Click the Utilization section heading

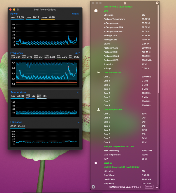click(16, 122)
